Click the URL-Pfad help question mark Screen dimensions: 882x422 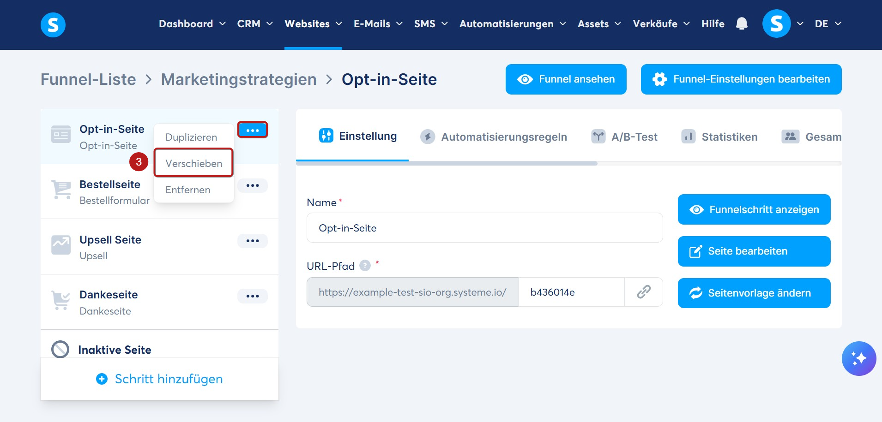(365, 266)
